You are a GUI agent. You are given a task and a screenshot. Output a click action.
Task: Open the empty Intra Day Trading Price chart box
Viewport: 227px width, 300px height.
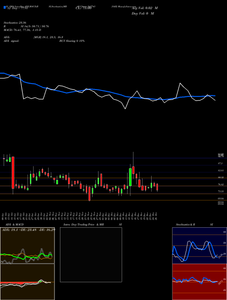tap(91, 255)
